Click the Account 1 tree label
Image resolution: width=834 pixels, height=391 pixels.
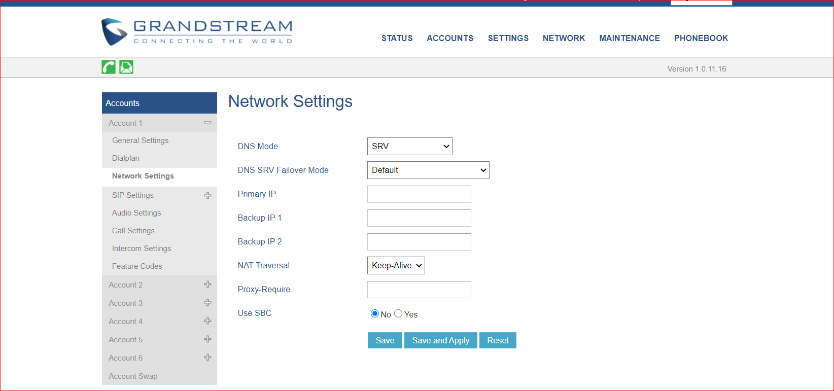click(125, 123)
